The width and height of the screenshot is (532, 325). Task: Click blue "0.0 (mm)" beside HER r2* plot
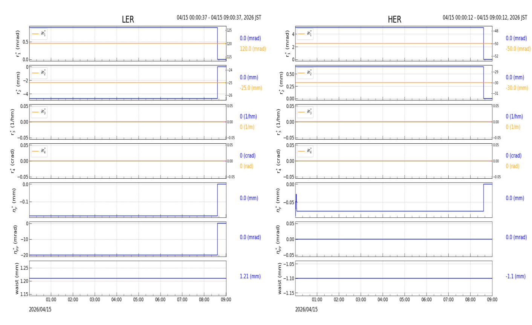pos(515,77)
